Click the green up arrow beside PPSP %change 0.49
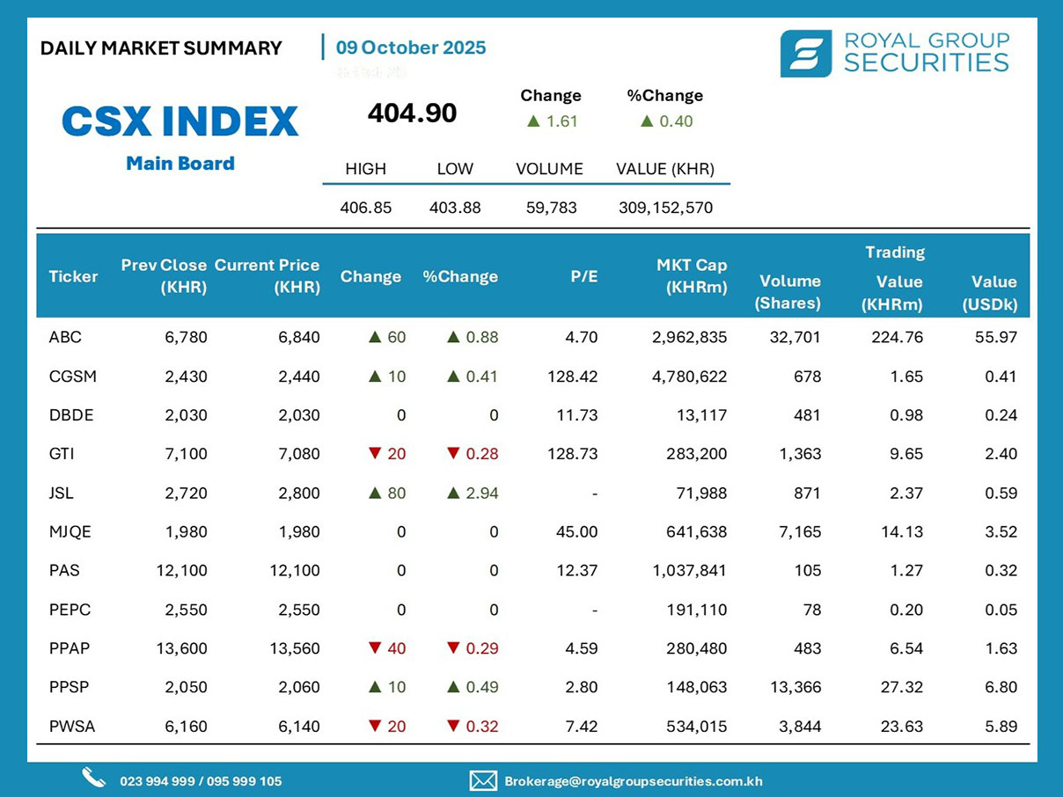 [454, 687]
